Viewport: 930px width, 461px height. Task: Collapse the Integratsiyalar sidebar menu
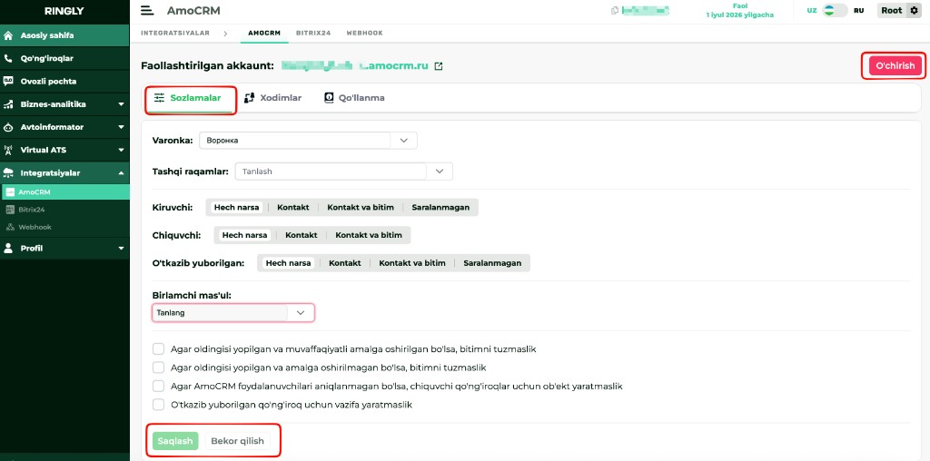point(121,173)
